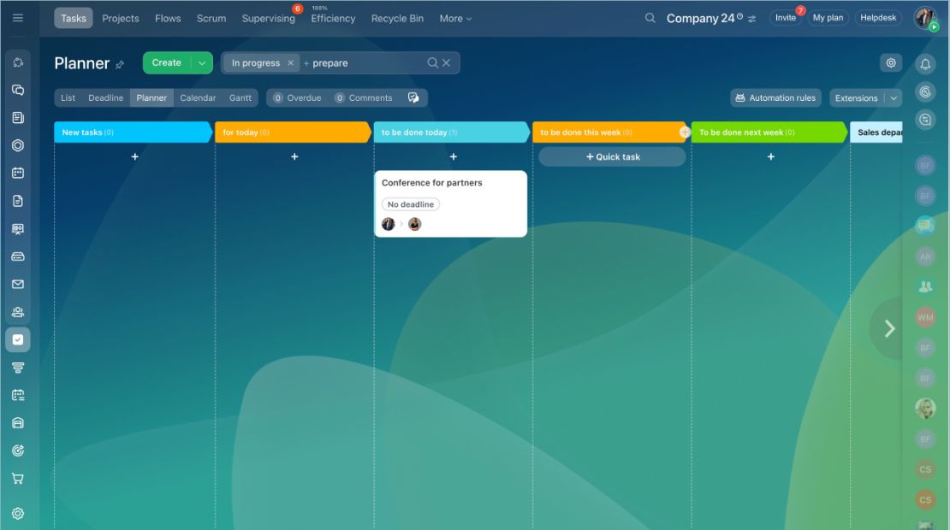
Task: Expand the Extensions dropdown arrow
Action: click(x=894, y=98)
